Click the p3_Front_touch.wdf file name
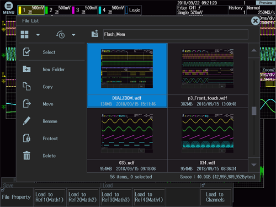This screenshot has height=207, width=276. [x=208, y=98]
